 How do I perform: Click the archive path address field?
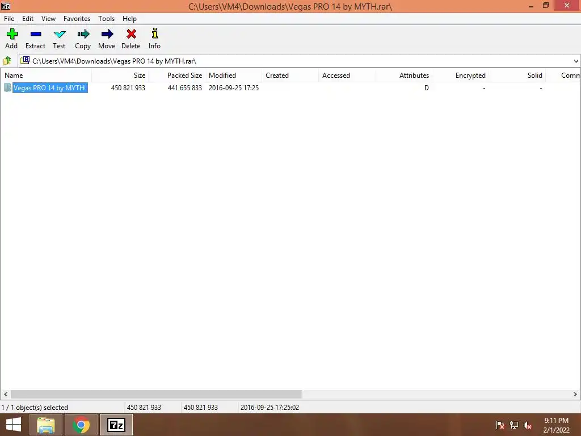(300, 61)
